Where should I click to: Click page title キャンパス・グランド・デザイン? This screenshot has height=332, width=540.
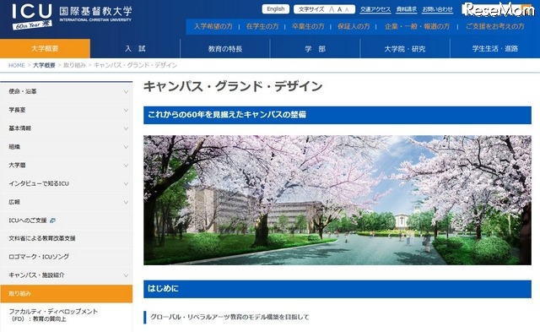233,86
